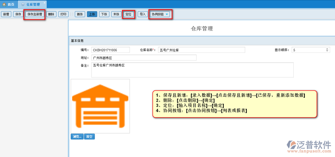Click the 保存 button
Image resolution: width=335 pixels, height=157 pixels.
[18, 15]
